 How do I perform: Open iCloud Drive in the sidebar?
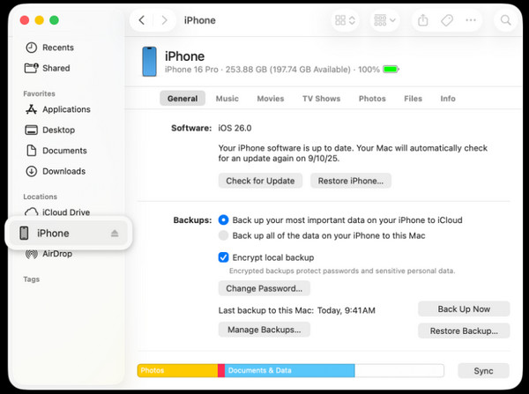tap(57, 212)
